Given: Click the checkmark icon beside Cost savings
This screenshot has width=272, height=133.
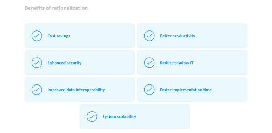Looking at the screenshot, I should [37, 36].
